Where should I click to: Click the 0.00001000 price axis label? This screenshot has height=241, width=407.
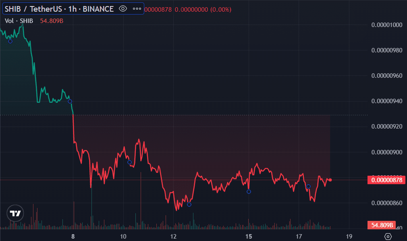(387, 25)
